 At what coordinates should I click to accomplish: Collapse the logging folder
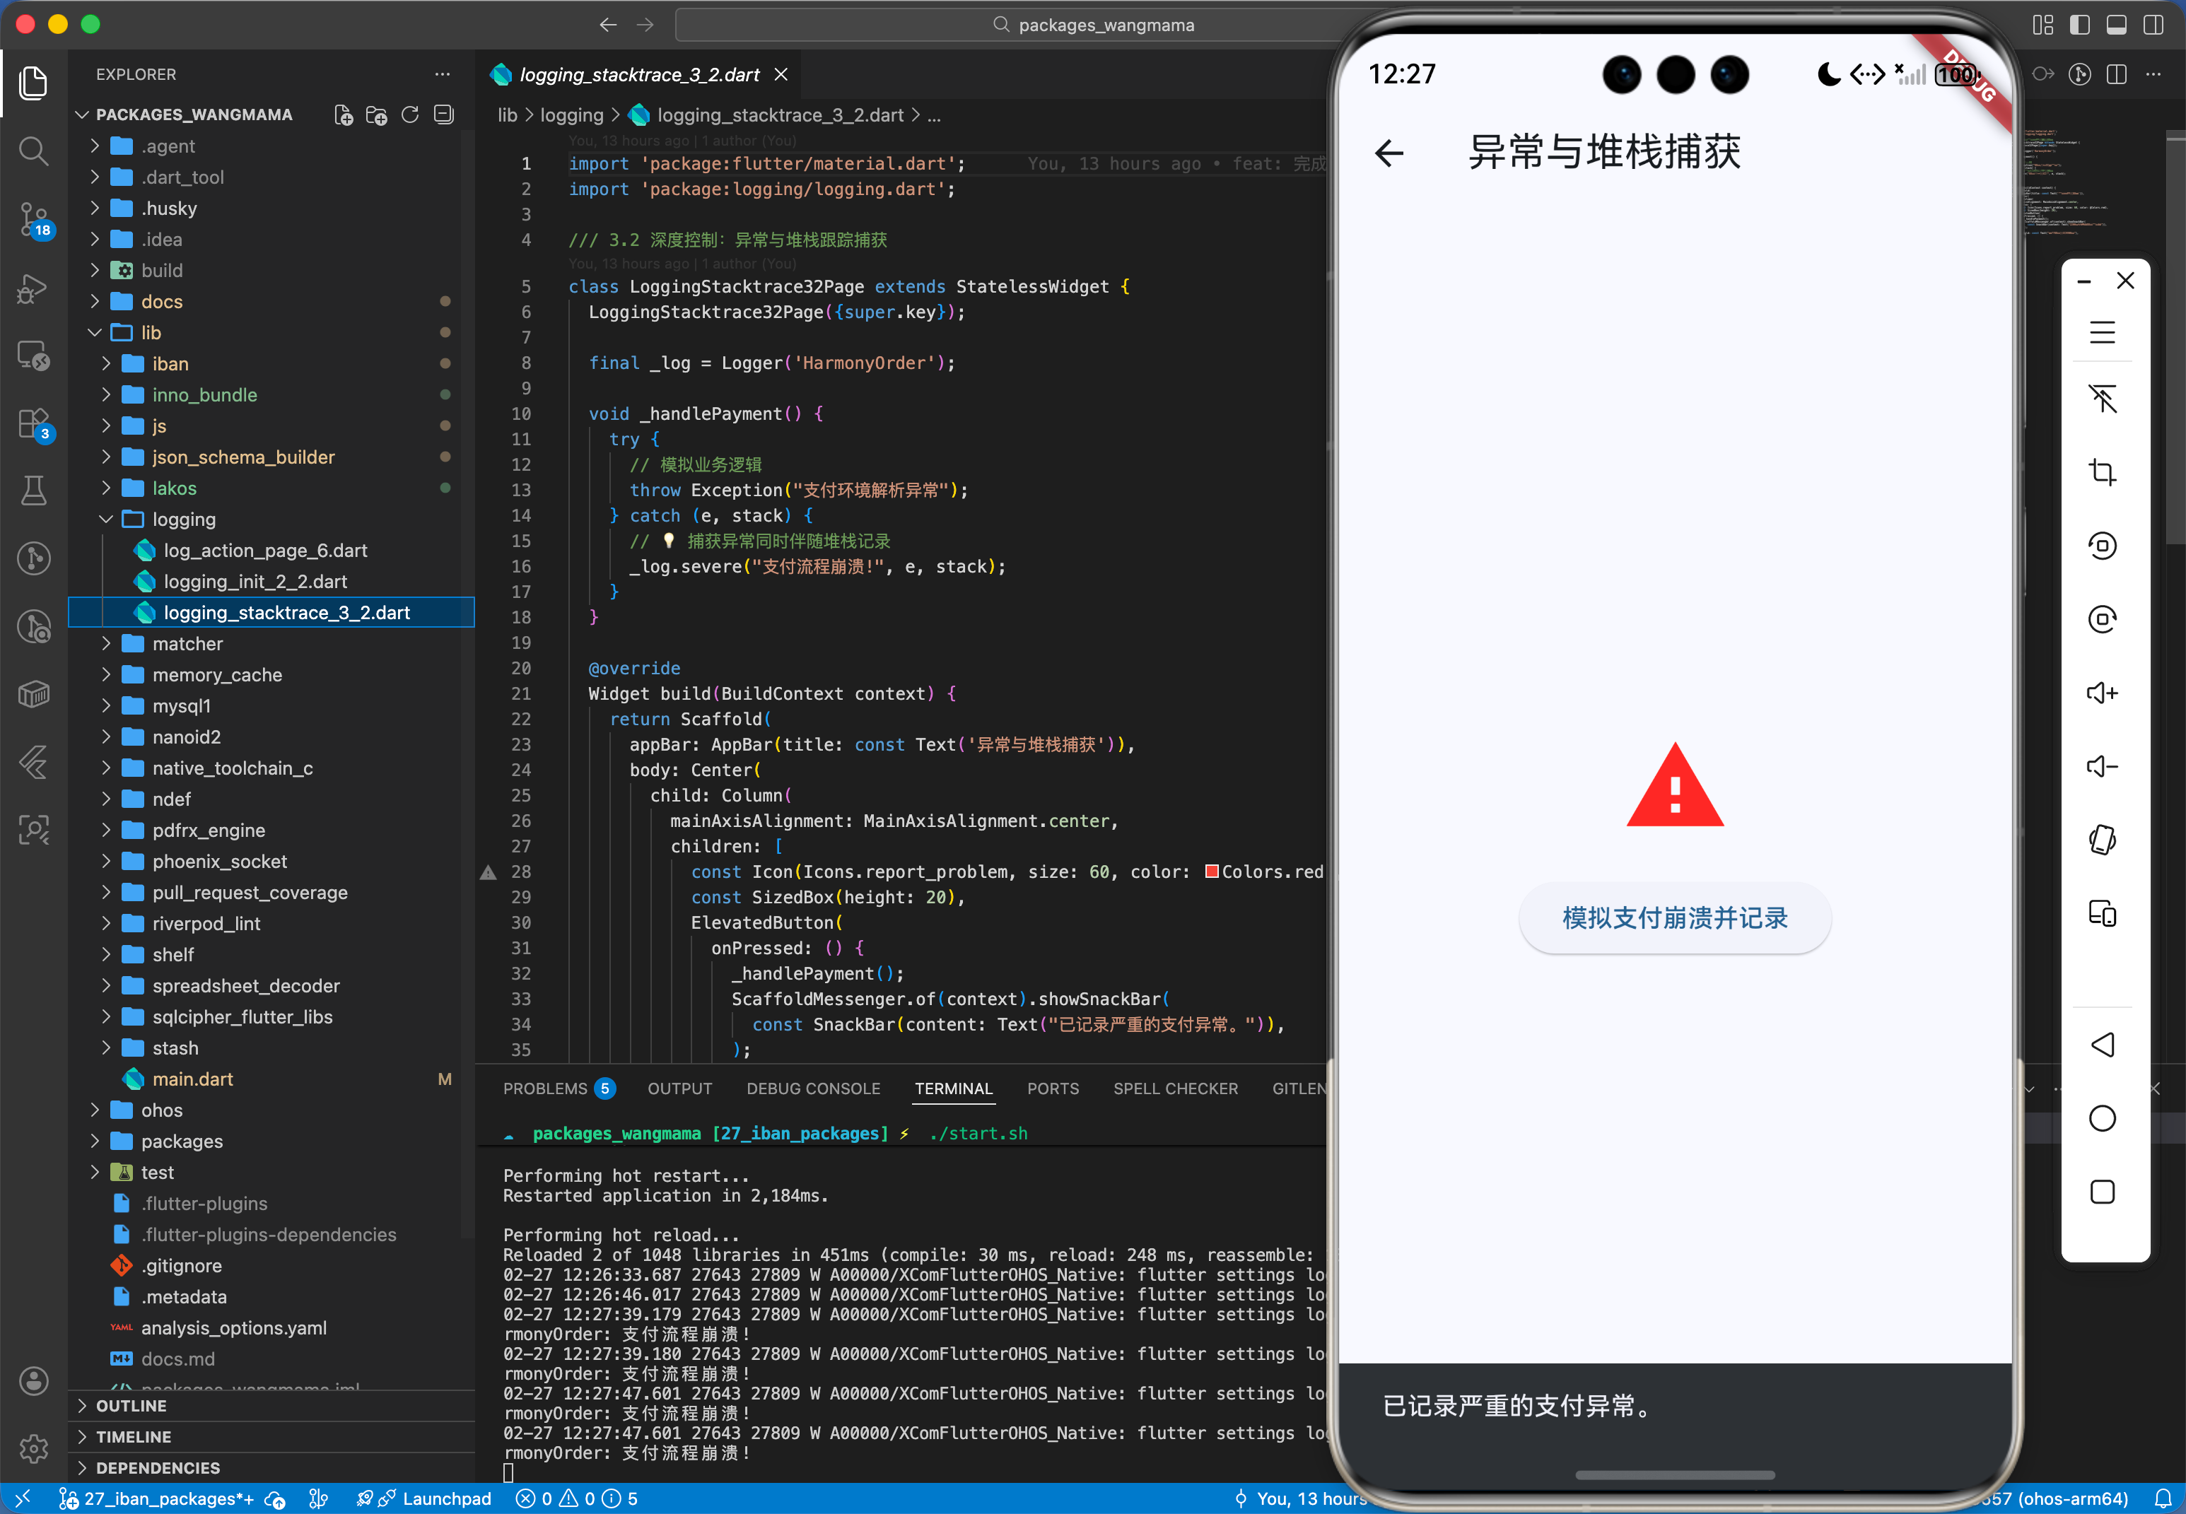click(x=184, y=519)
